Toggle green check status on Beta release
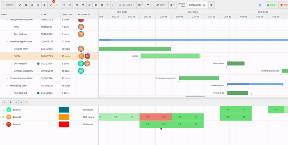288x145 pixels. point(38,64)
